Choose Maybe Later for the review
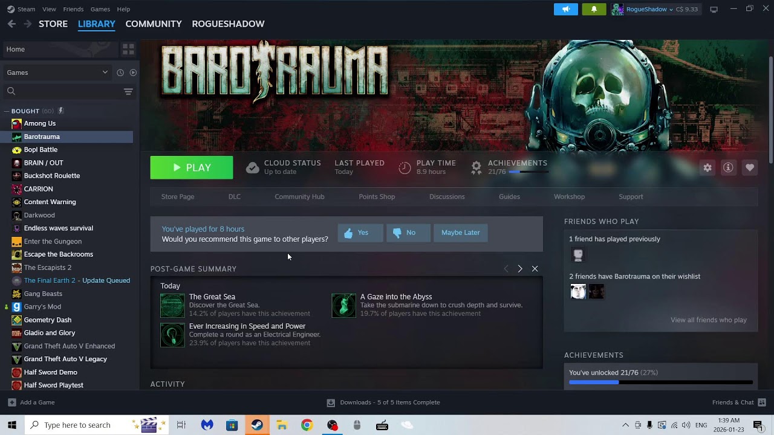774x435 pixels. (460, 233)
